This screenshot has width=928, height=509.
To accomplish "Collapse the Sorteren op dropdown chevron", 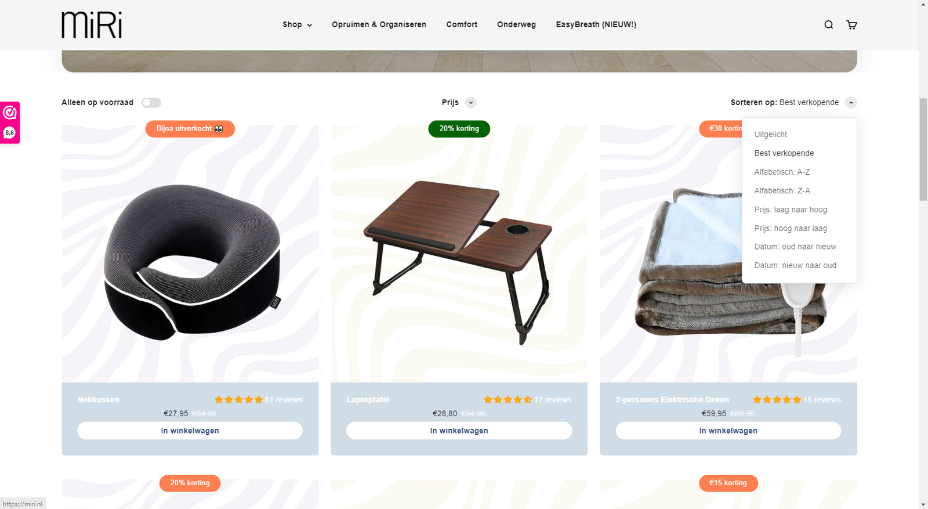I will [851, 103].
